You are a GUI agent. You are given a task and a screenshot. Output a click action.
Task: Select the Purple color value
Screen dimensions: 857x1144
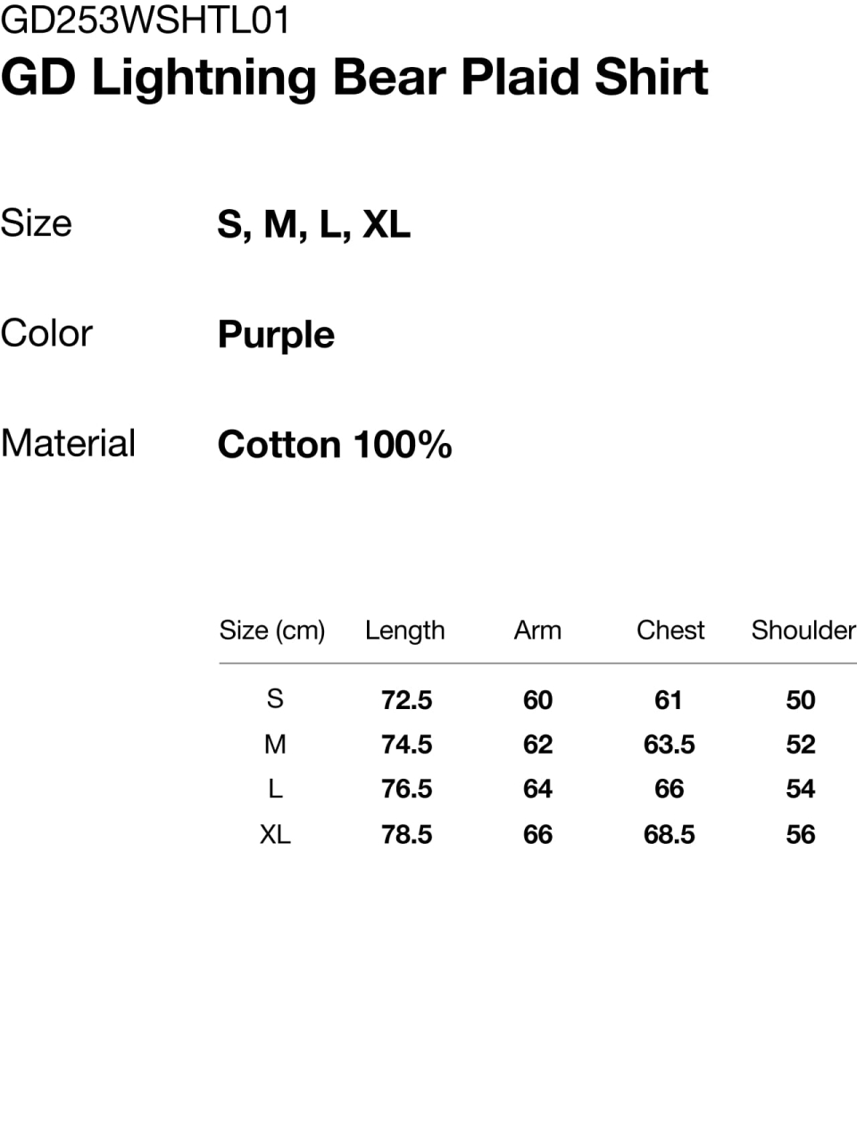276,335
